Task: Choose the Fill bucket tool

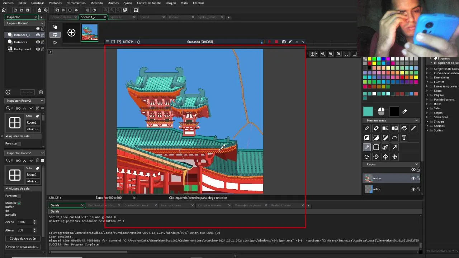Action: [x=404, y=128]
